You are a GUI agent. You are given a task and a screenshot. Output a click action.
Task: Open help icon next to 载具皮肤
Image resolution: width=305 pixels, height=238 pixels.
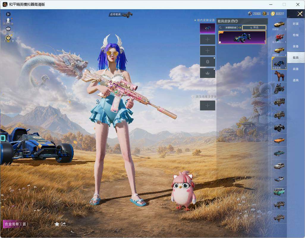coord(236,21)
